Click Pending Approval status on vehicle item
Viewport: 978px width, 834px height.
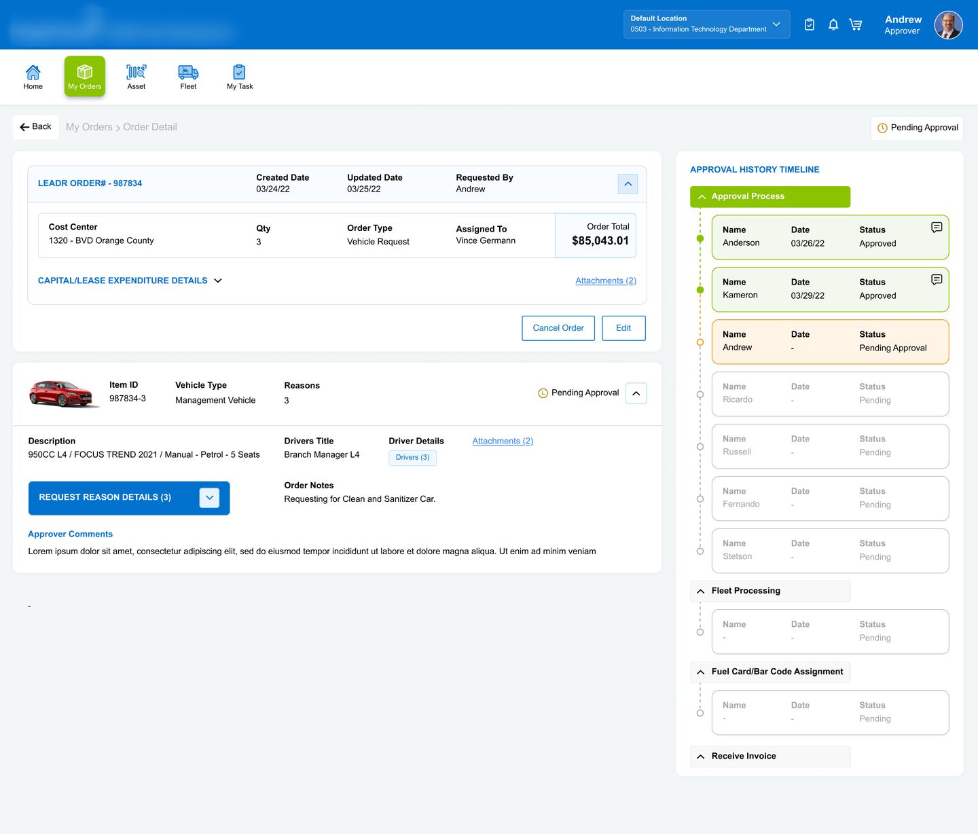[579, 393]
